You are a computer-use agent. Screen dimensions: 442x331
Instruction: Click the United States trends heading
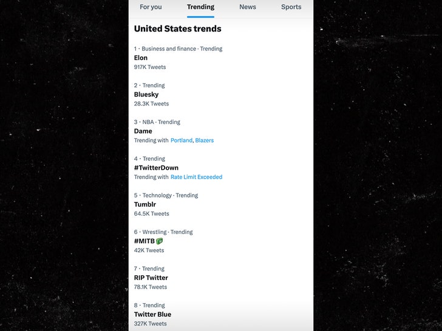177,28
